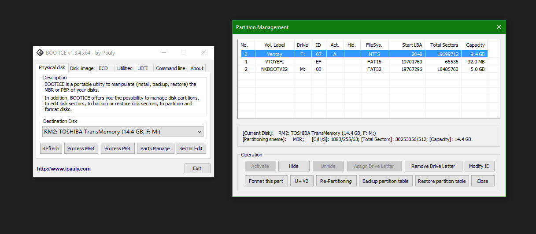Click the F: drive letter cell

(x=303, y=54)
